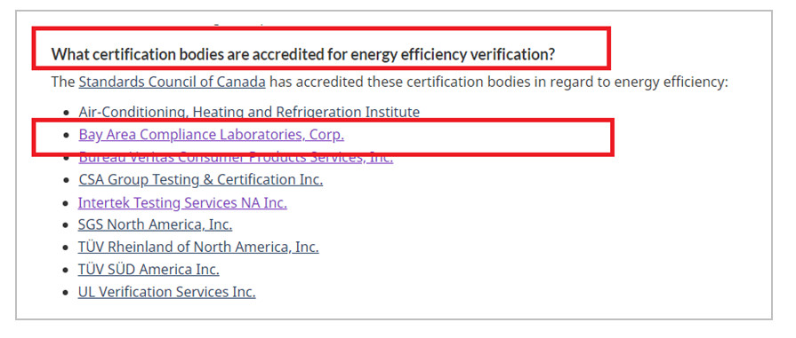The height and width of the screenshot is (338, 796).
Task: Click the bullet beside TÜV SÜD America
Action: pos(66,270)
